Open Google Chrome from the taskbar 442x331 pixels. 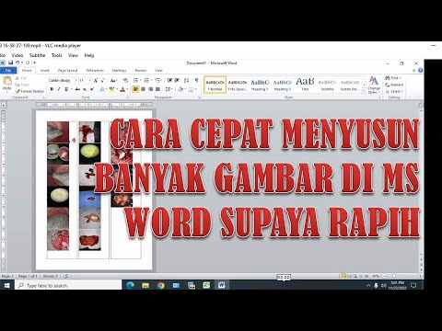[x=161, y=285]
